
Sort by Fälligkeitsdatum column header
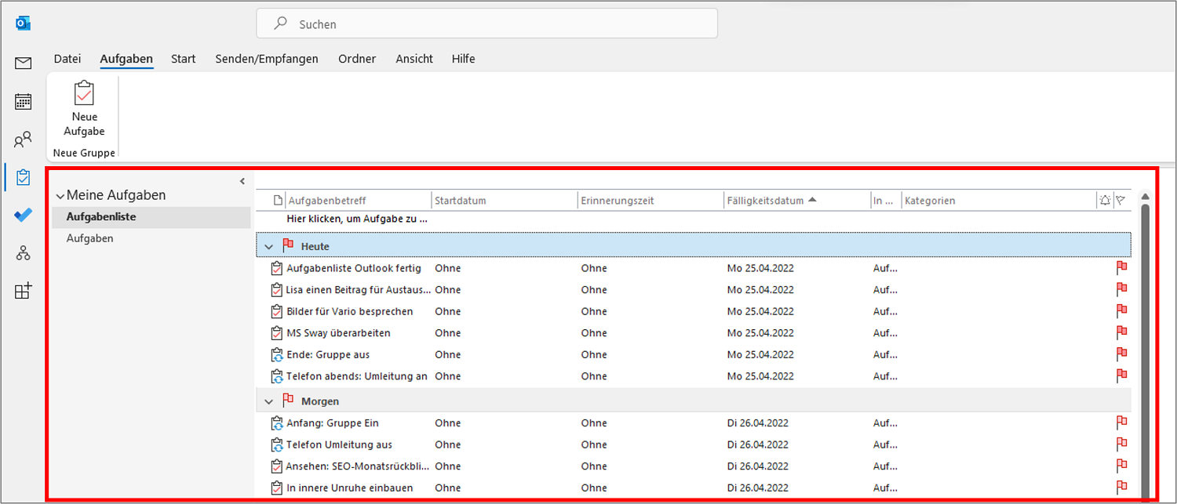(796, 201)
